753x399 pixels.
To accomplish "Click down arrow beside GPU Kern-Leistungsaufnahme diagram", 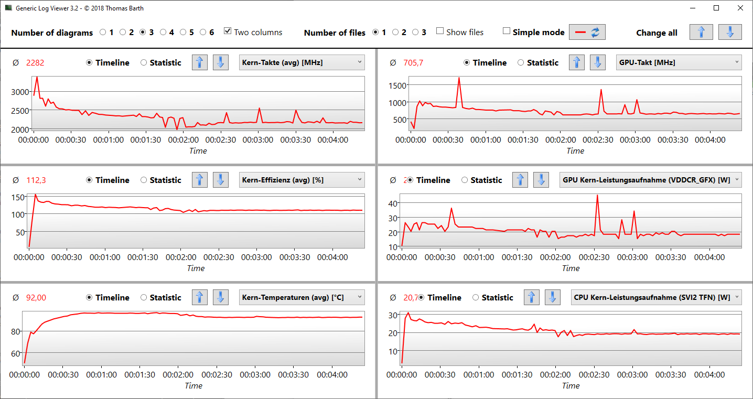I will 541,180.
